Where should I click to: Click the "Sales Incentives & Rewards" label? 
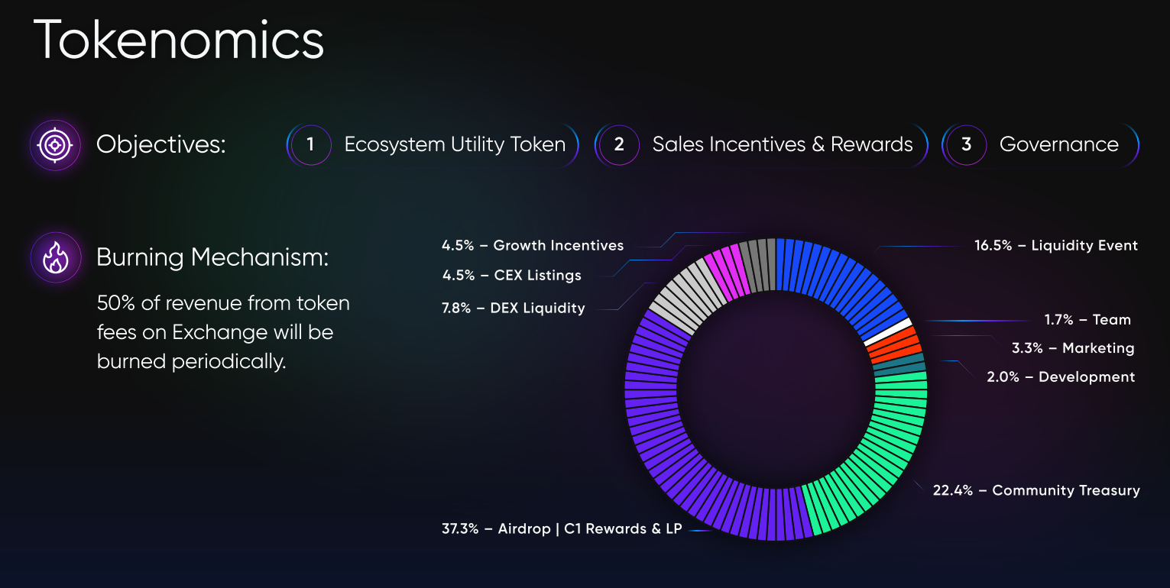click(783, 144)
